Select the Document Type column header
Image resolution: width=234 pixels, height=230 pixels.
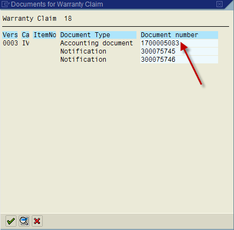tap(98, 35)
